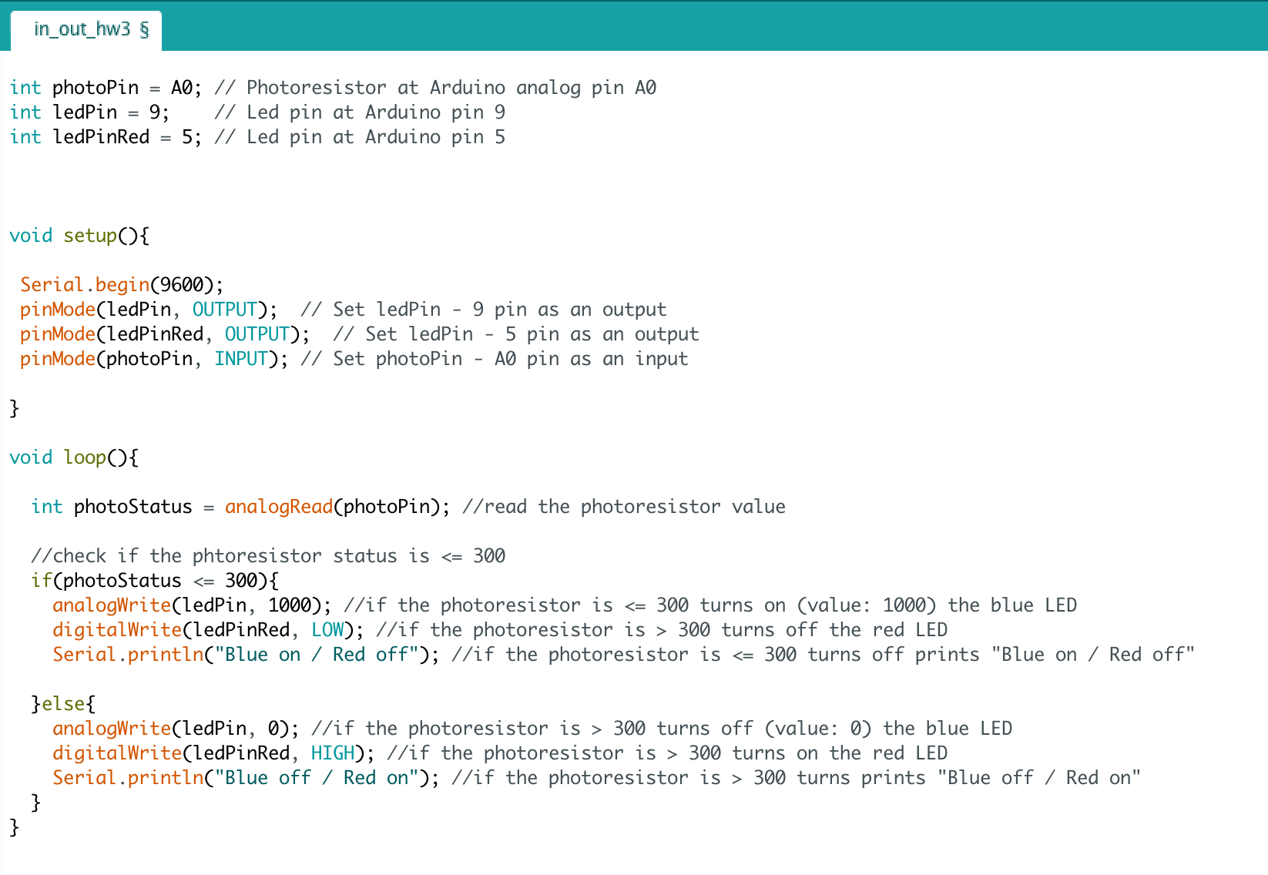This screenshot has height=875, width=1268.
Task: Click the '}else{' line
Action: (63, 704)
